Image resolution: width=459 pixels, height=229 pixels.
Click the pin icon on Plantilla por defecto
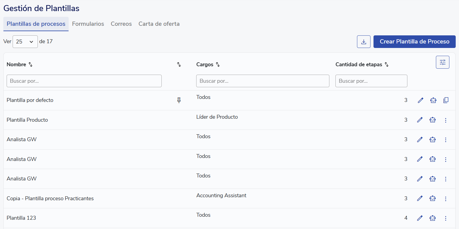click(x=179, y=100)
